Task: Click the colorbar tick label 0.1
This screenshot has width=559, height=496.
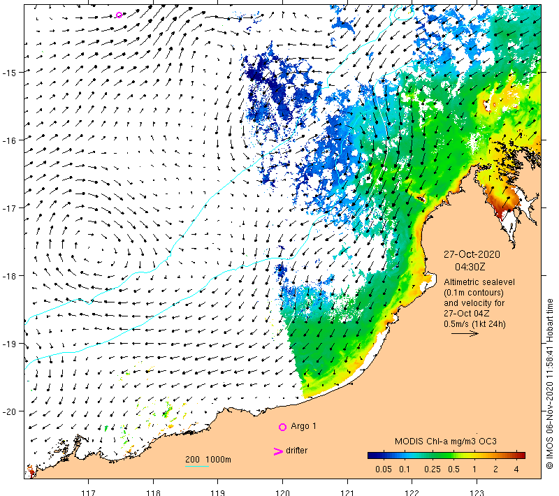Action: [x=405, y=469]
